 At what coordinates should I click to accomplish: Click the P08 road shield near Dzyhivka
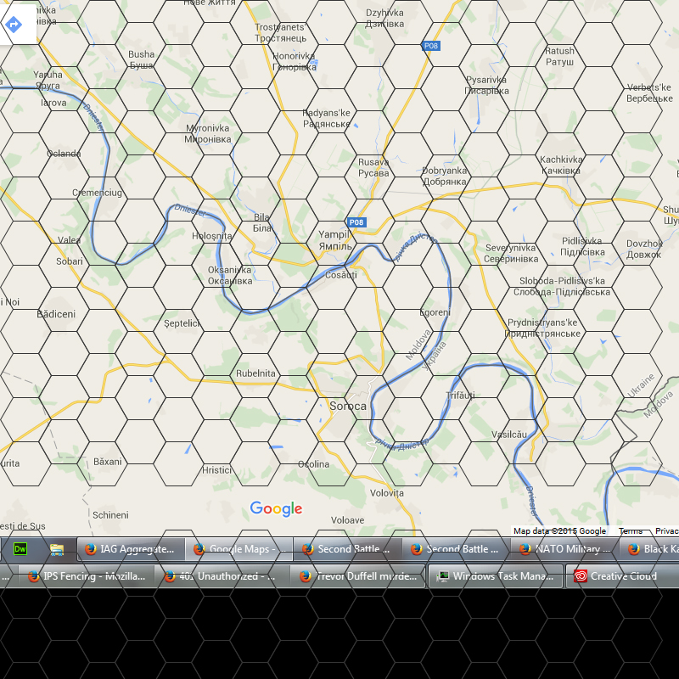431,46
